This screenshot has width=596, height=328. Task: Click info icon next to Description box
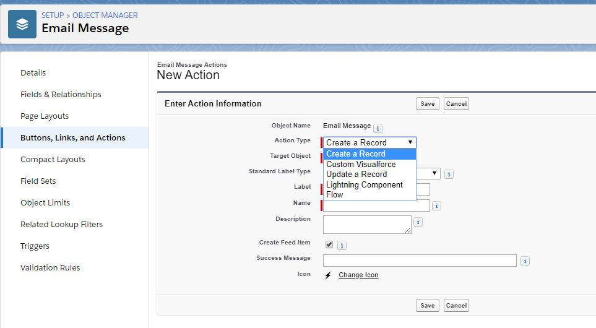(x=418, y=222)
